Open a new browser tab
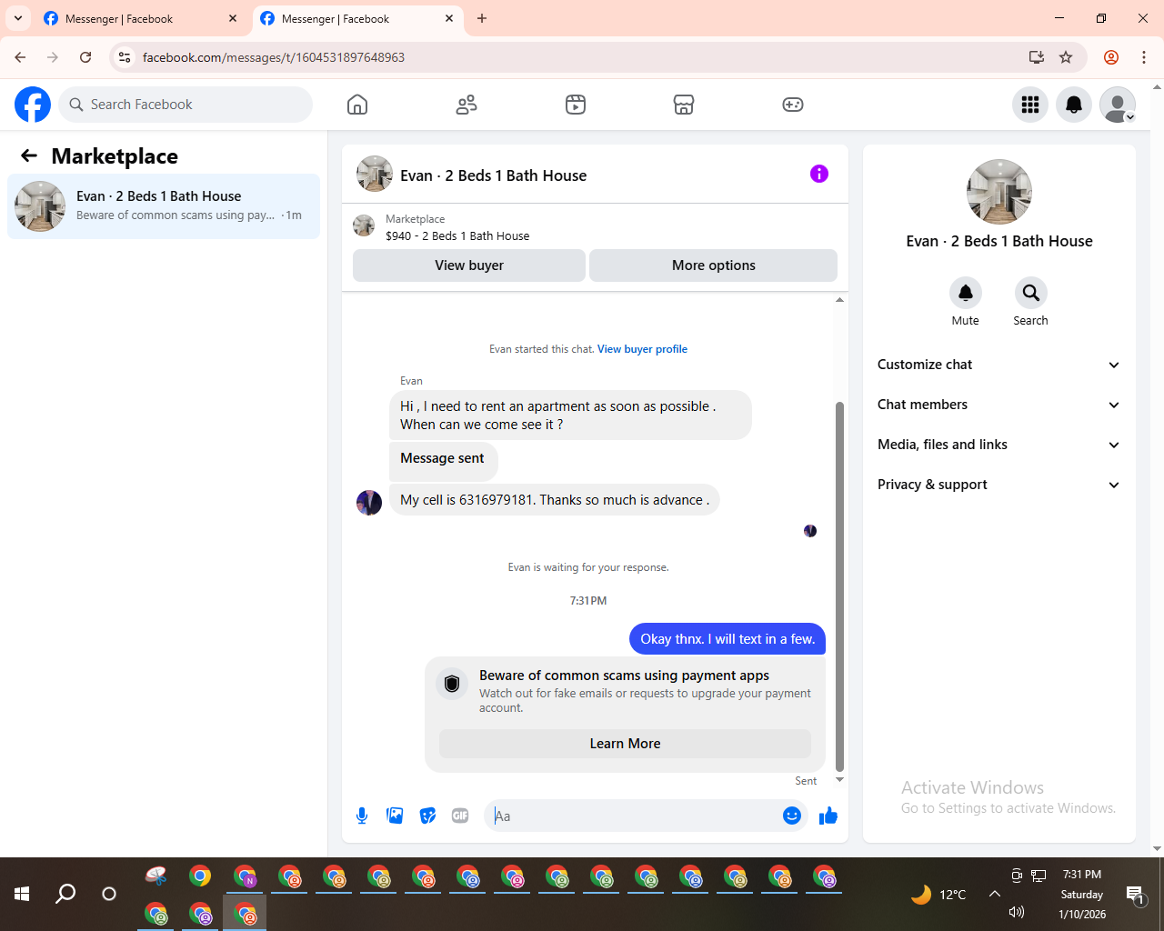 click(482, 19)
